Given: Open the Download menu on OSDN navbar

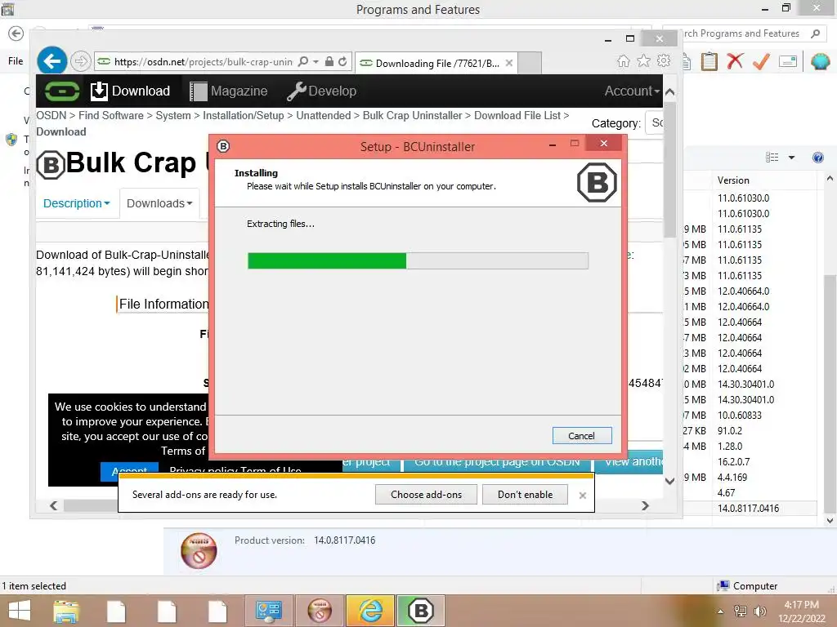Looking at the screenshot, I should click(130, 91).
